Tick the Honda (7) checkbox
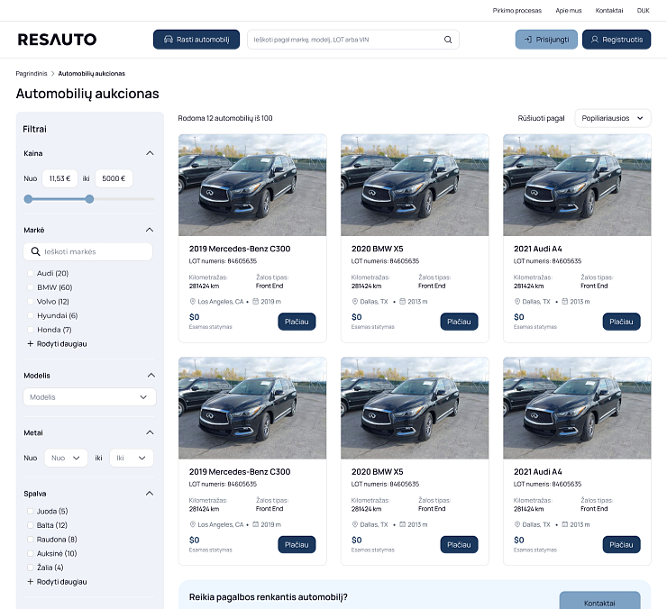 point(31,330)
